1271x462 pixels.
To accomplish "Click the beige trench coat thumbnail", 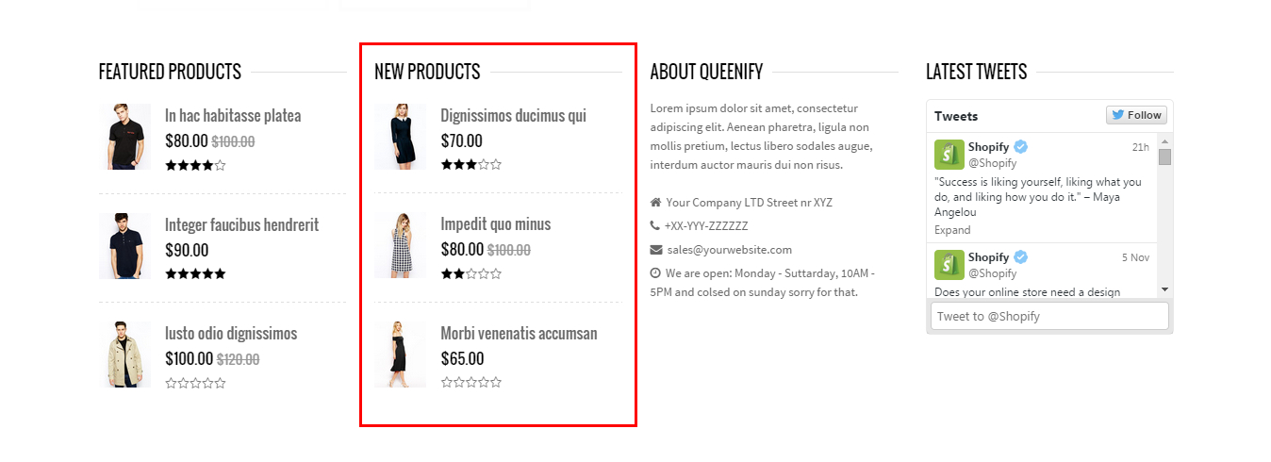I will [124, 355].
